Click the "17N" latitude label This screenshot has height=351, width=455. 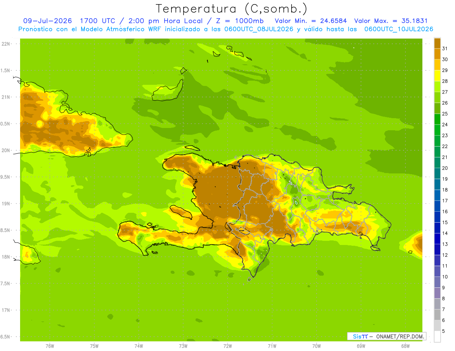pyautogui.click(x=5, y=310)
